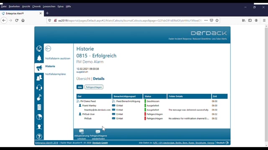268x150 pixels.
Task: Click the tracking protection shield icon
Action: click(x=49, y=20)
